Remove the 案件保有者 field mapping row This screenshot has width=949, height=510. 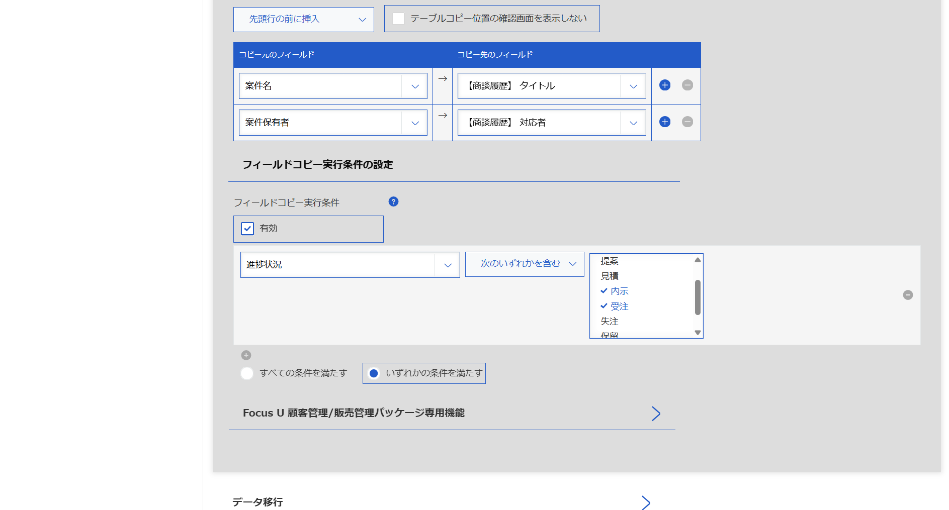687,122
